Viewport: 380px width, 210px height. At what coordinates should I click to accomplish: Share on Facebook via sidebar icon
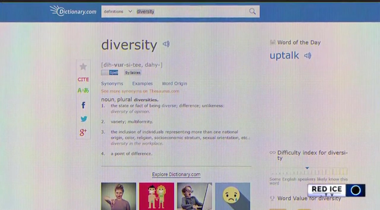point(83,105)
